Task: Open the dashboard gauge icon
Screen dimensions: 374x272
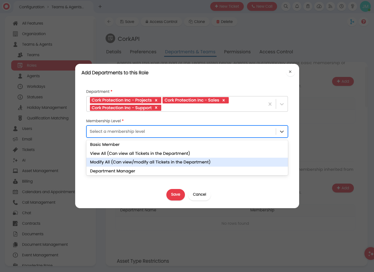Action: (x=319, y=6)
